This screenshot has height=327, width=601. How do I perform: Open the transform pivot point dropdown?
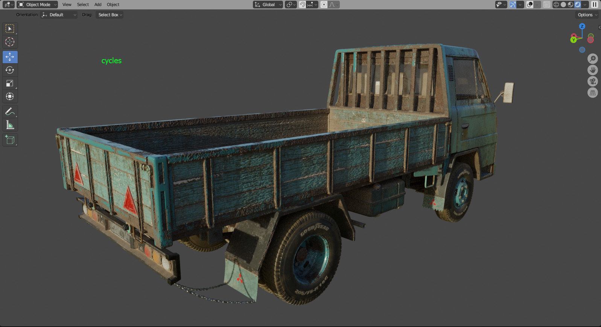(x=291, y=5)
